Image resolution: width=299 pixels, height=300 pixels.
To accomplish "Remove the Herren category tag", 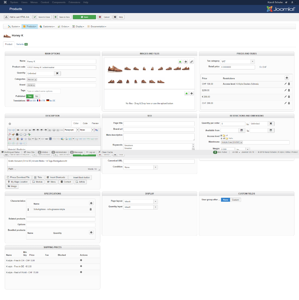I will point(35,80).
